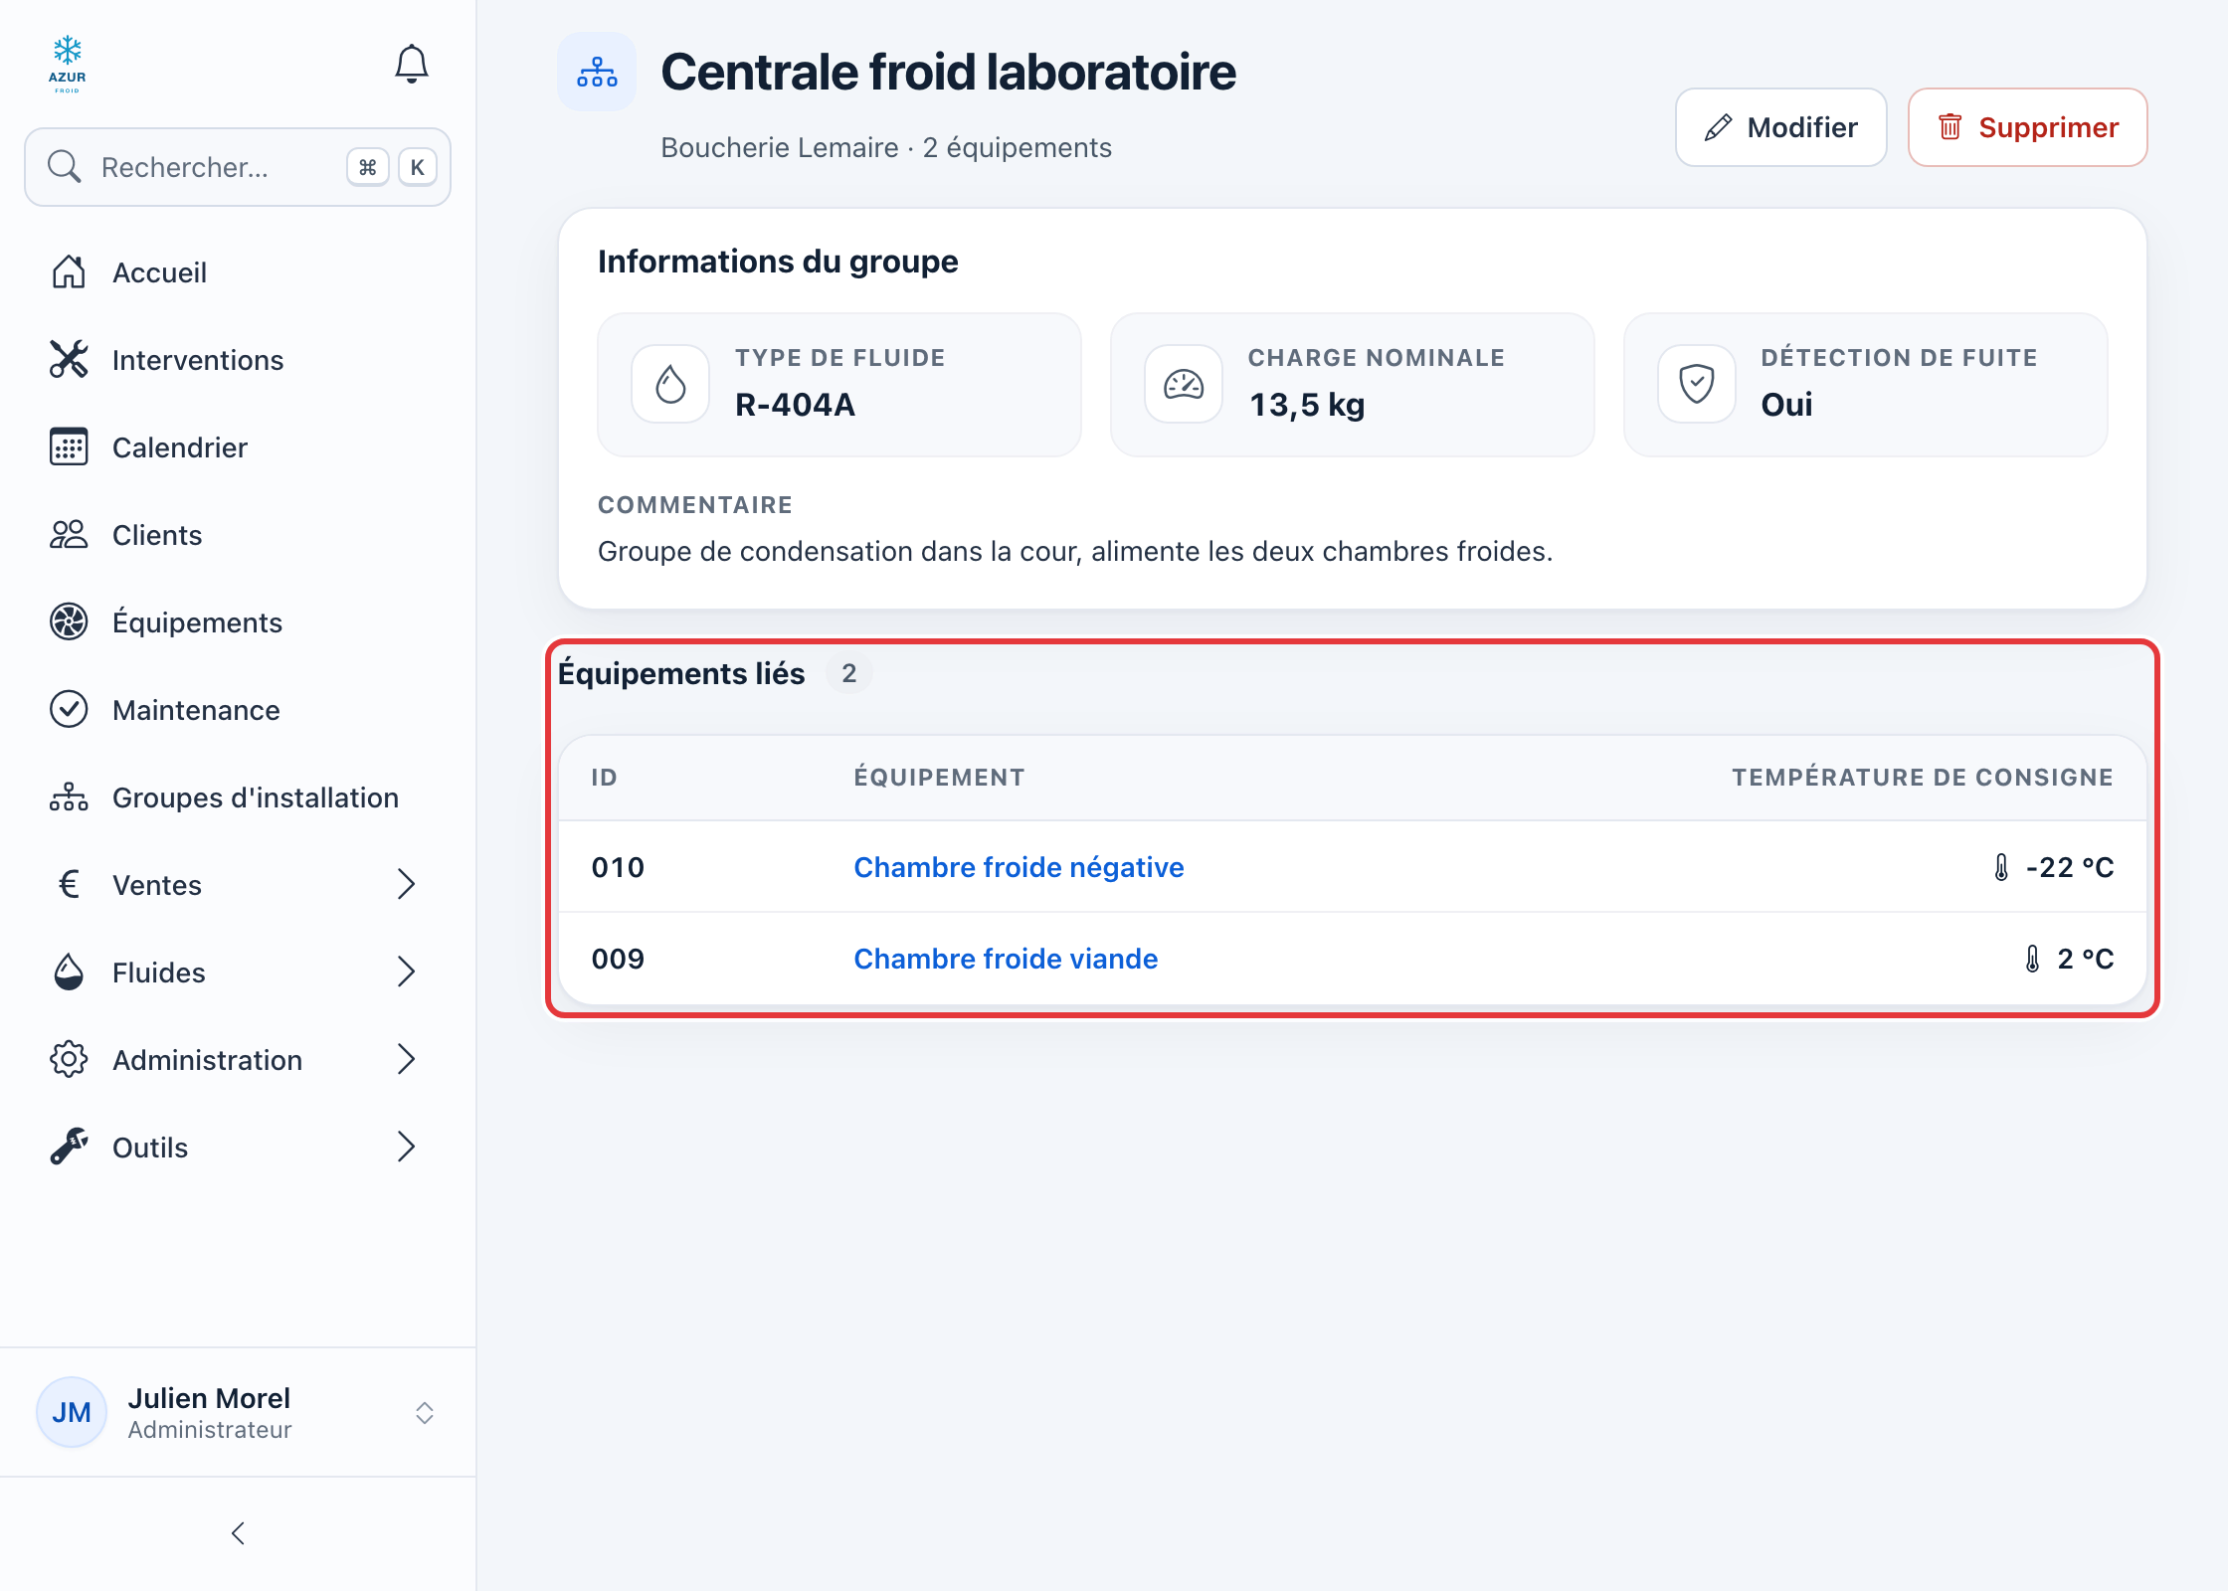Image resolution: width=2228 pixels, height=1591 pixels.
Task: Click the shield icon in Détection de fuite card
Action: coord(1697,384)
